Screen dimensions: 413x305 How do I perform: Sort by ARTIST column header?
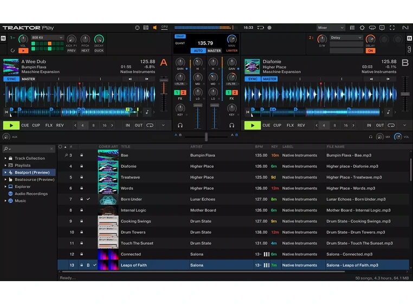point(197,147)
